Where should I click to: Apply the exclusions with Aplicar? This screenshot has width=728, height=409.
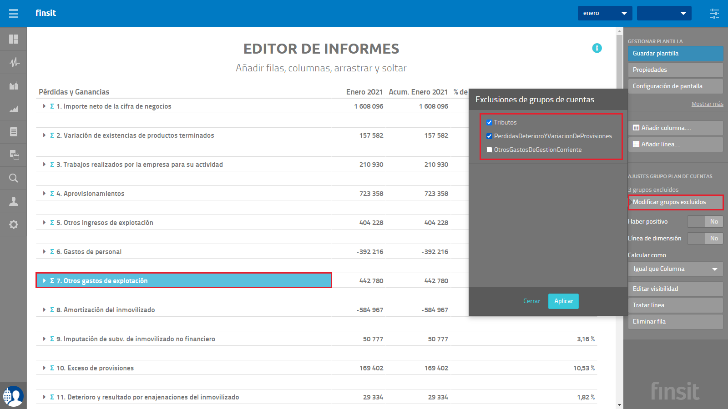[563, 301]
